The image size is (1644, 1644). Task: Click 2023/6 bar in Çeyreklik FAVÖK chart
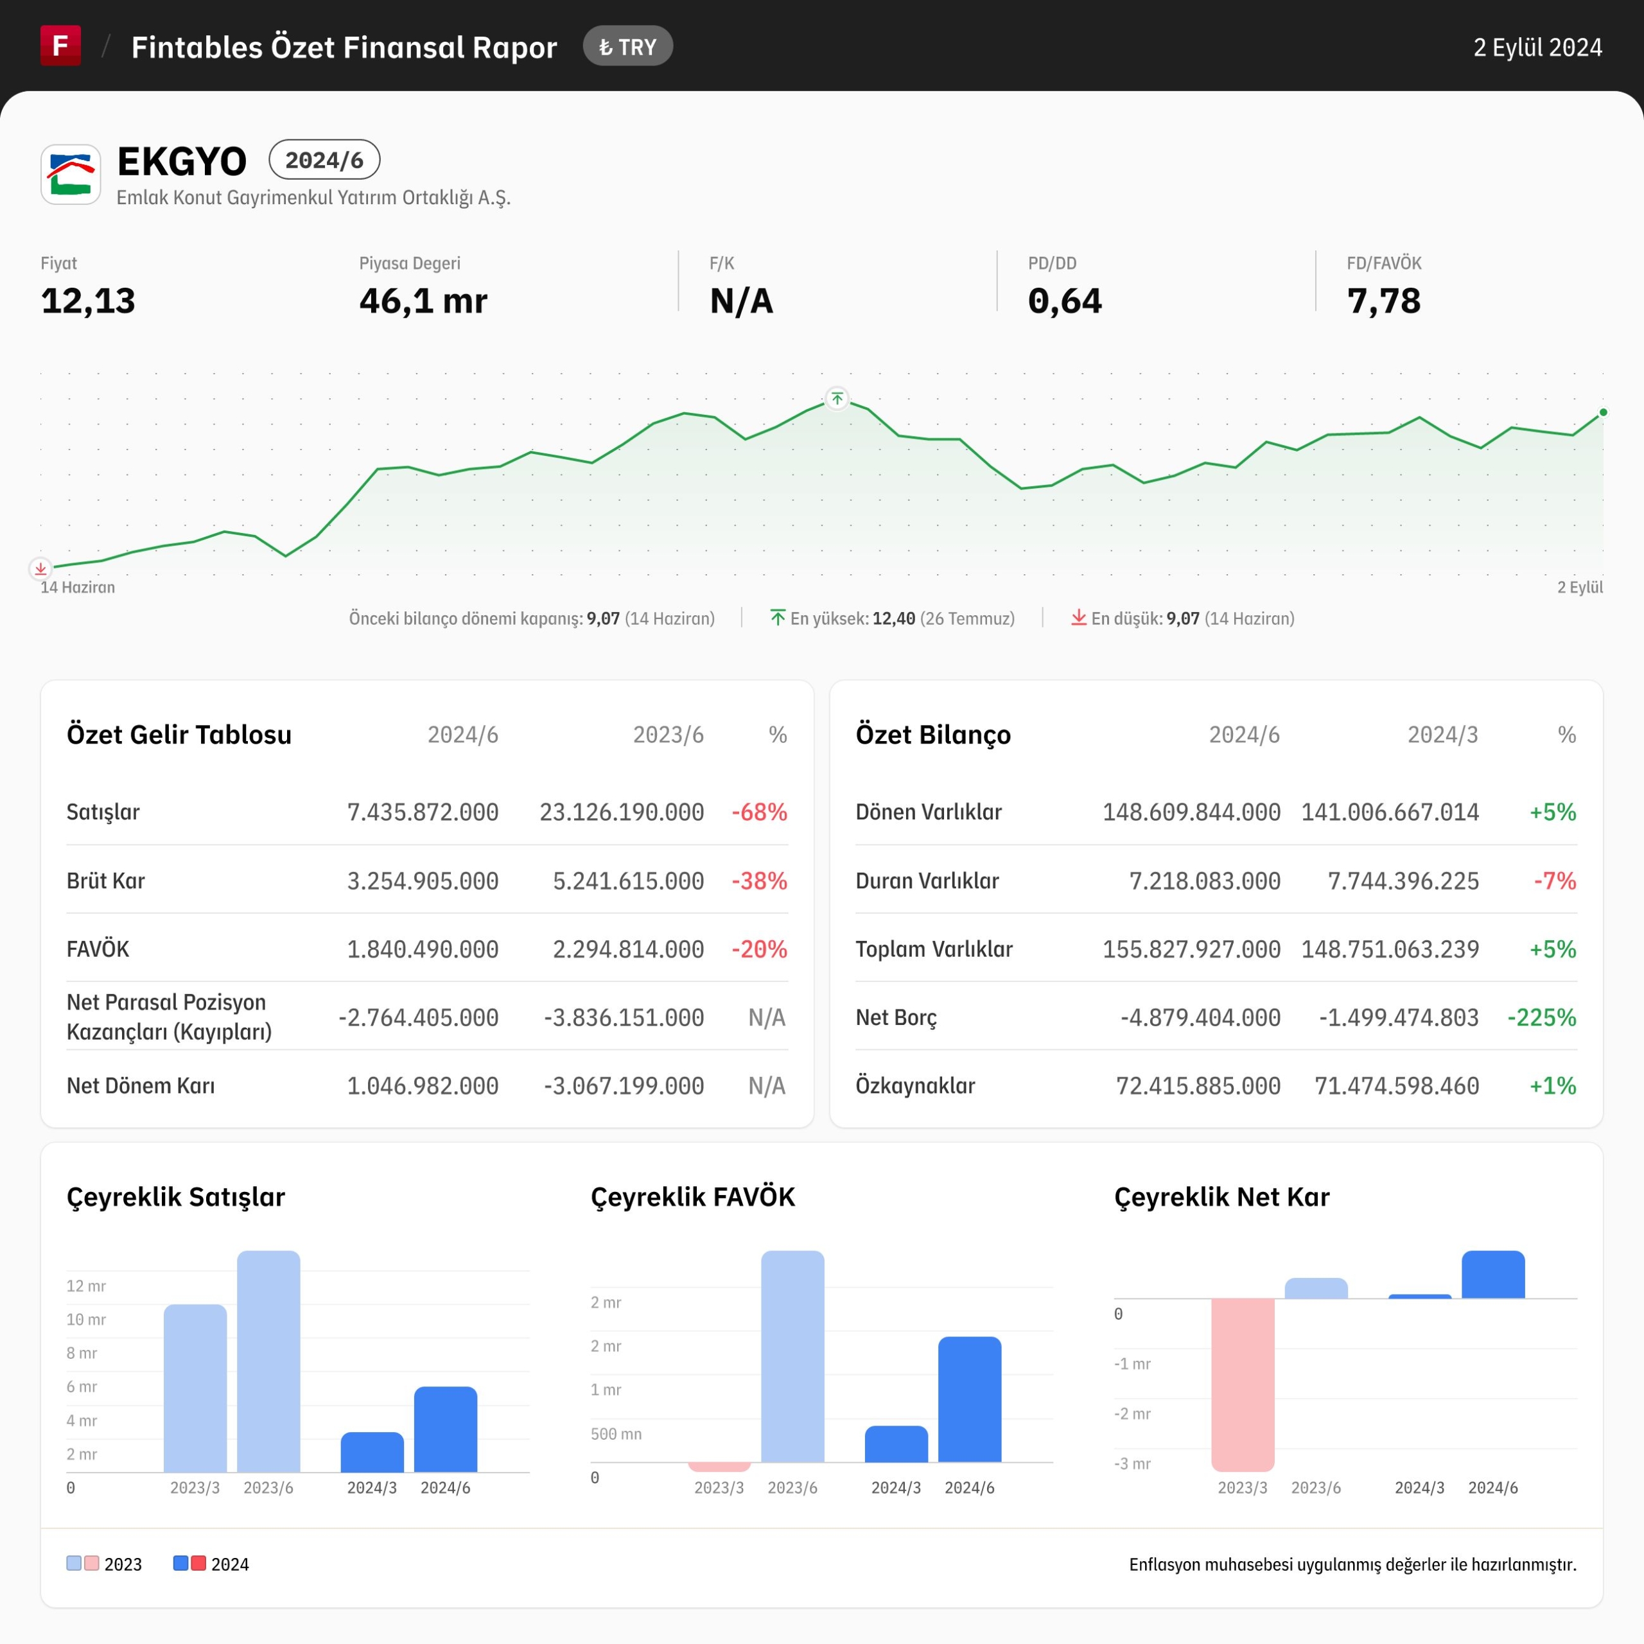pos(792,1356)
